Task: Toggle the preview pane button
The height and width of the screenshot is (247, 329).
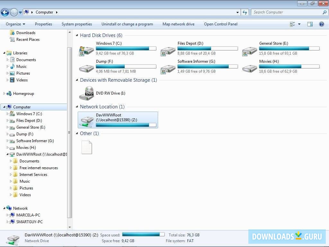Action: click(x=310, y=24)
